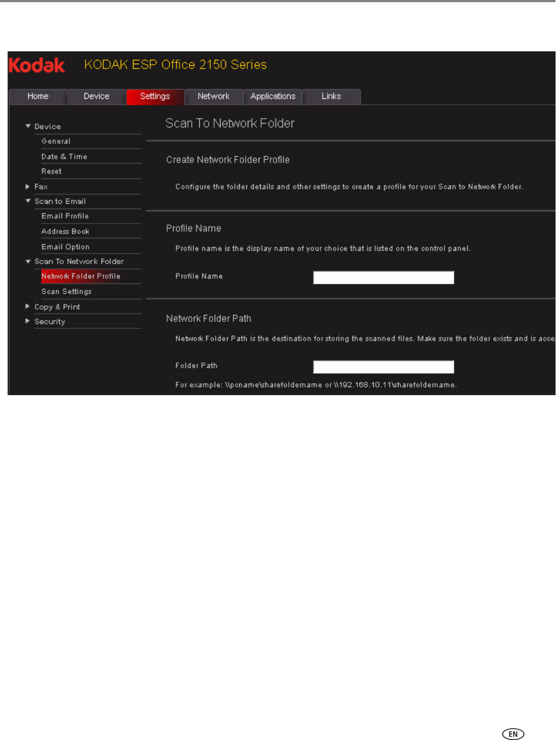
Task: Expand the Fax section arrow
Action: (x=28, y=187)
